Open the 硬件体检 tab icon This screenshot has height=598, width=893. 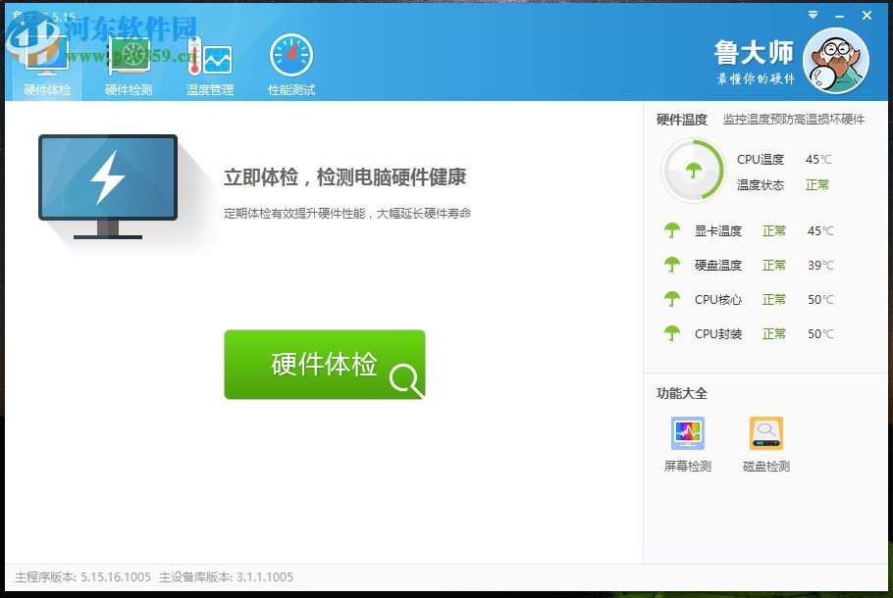click(x=47, y=55)
